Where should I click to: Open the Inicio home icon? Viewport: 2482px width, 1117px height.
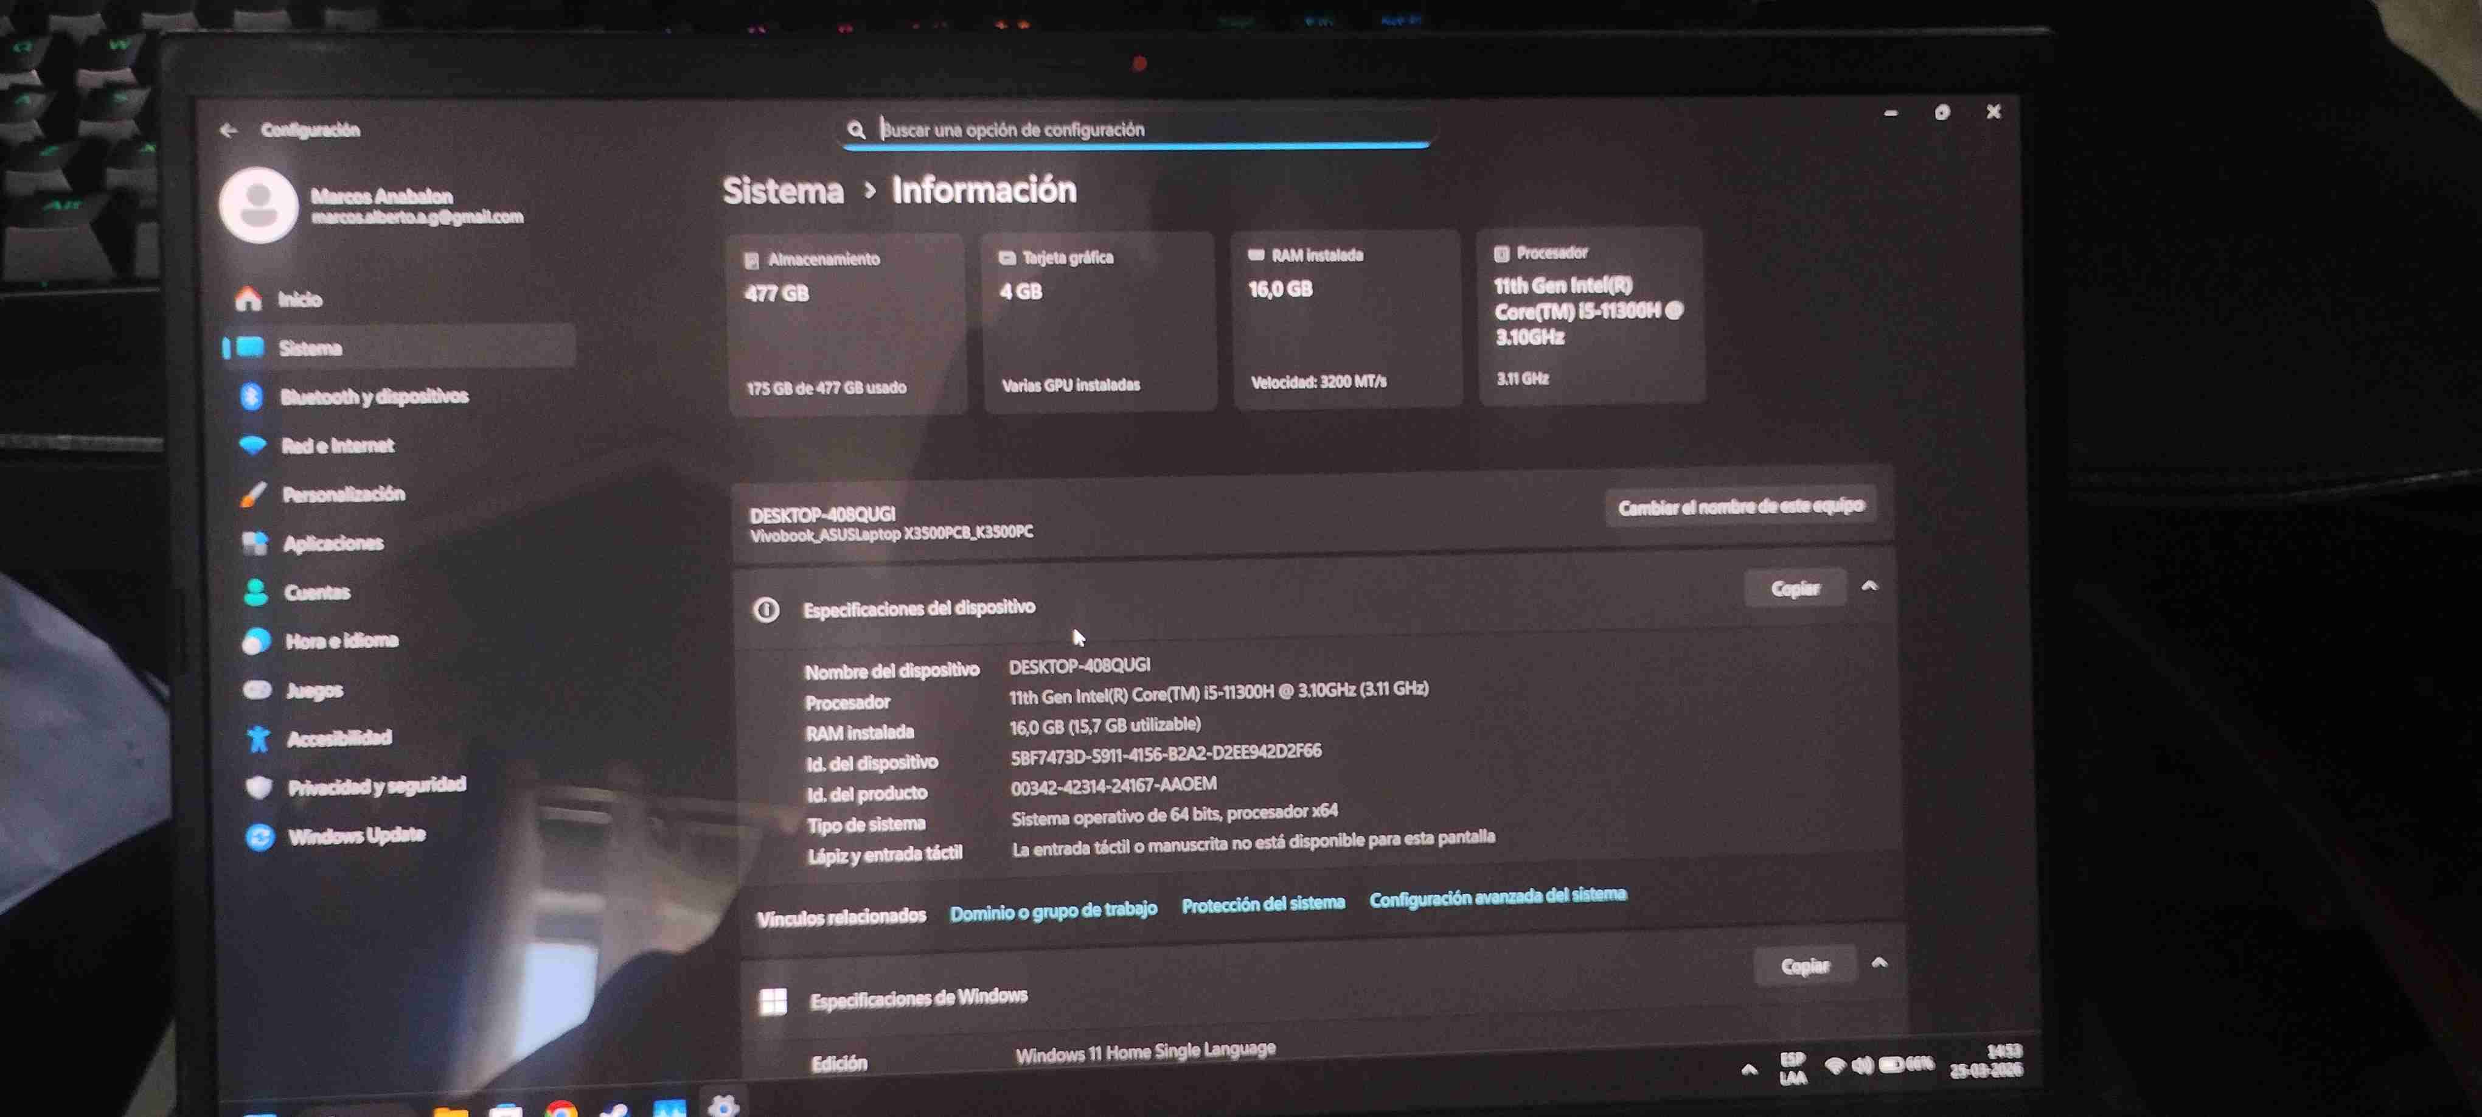coord(249,299)
